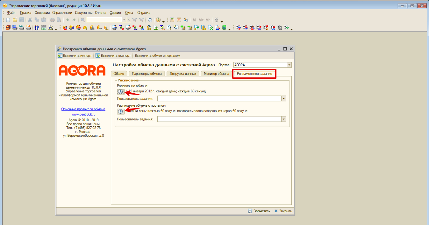
Task: Click the search text field in toolbar
Action: pyautogui.click(x=104, y=20)
